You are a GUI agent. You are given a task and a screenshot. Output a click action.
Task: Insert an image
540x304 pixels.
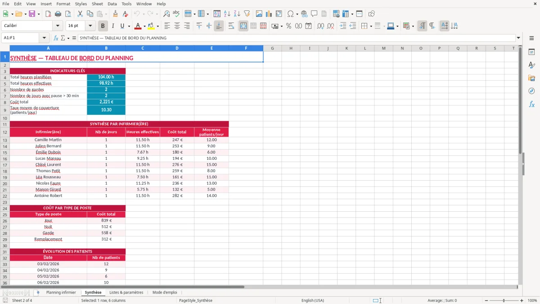[259, 14]
